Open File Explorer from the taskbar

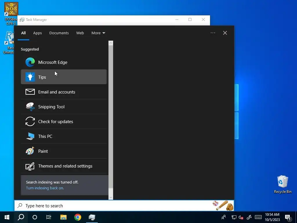[x=64, y=217]
